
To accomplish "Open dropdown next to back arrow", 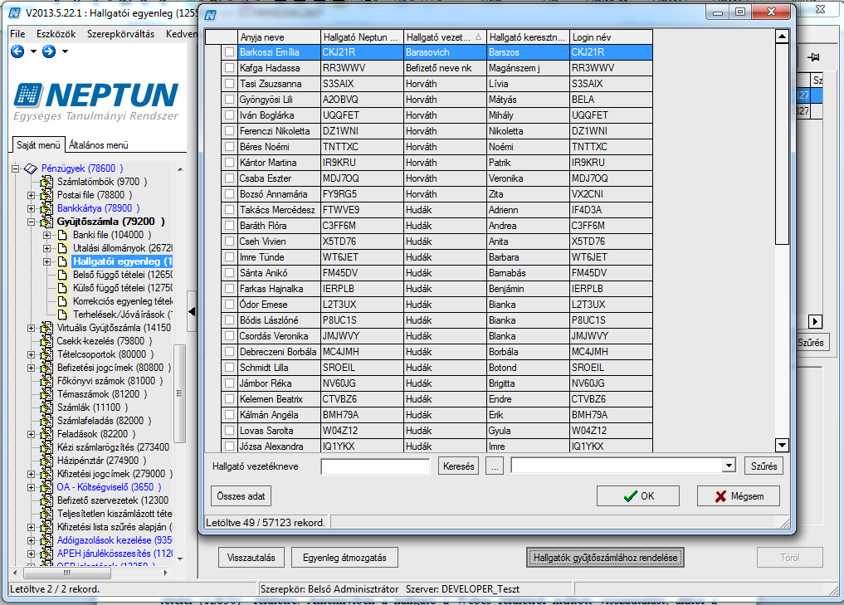I will 33,51.
